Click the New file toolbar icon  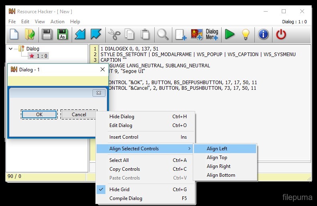tap(14, 34)
